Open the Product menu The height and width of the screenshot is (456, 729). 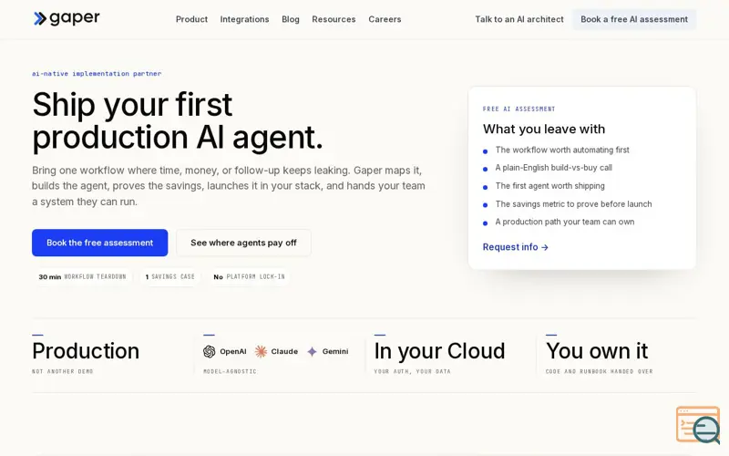click(x=191, y=19)
